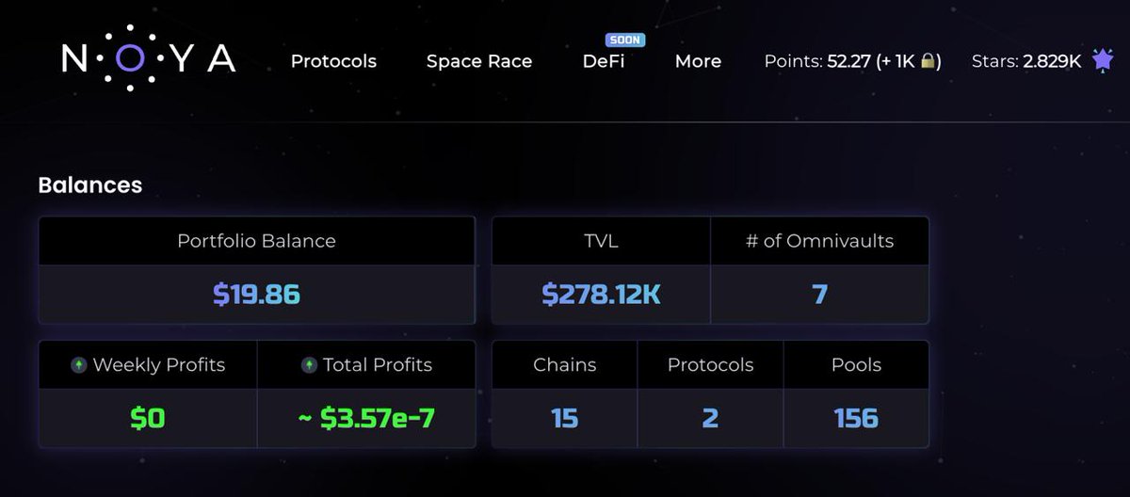Click the Pools count 156
The image size is (1130, 497).
tap(856, 418)
